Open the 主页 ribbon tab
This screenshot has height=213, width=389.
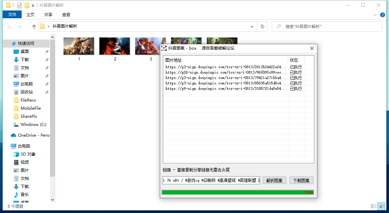pos(30,15)
